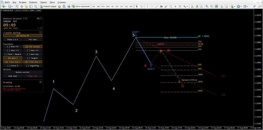Open the Графики menu
The image size is (263, 130).
[x=33, y=2]
